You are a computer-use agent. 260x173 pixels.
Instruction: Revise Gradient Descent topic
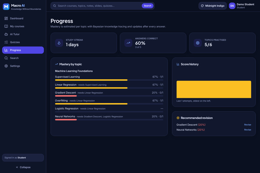pos(247,125)
